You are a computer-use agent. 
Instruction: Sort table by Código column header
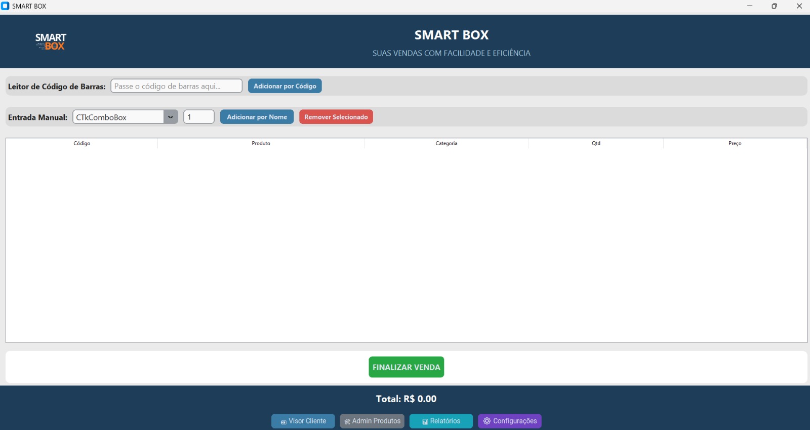tap(82, 144)
